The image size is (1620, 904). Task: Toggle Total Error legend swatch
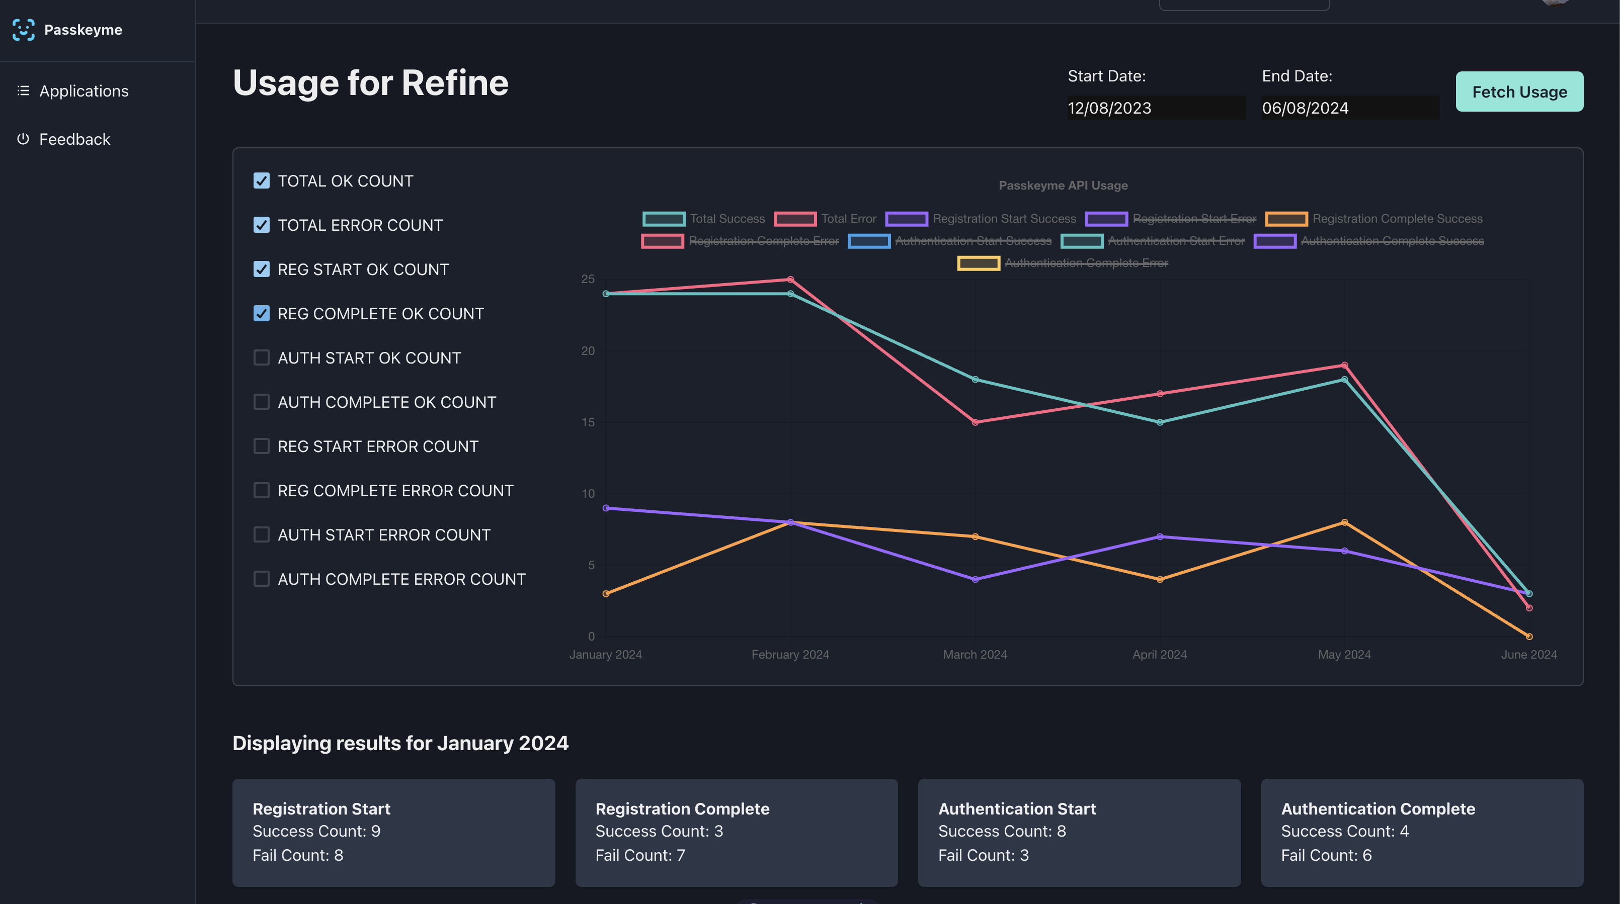pos(795,219)
